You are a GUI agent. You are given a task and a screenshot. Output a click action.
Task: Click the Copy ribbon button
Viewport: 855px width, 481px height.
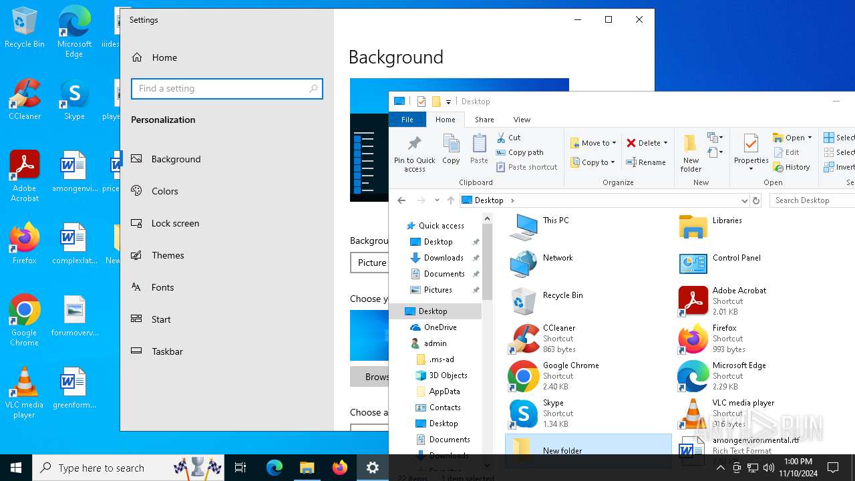pos(451,149)
